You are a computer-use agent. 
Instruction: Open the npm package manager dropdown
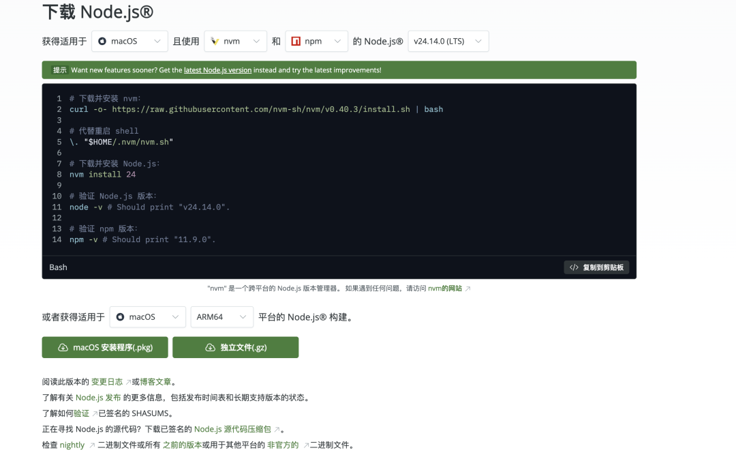click(x=316, y=41)
